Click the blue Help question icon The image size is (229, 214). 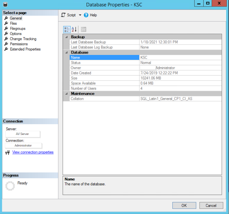coord(86,15)
